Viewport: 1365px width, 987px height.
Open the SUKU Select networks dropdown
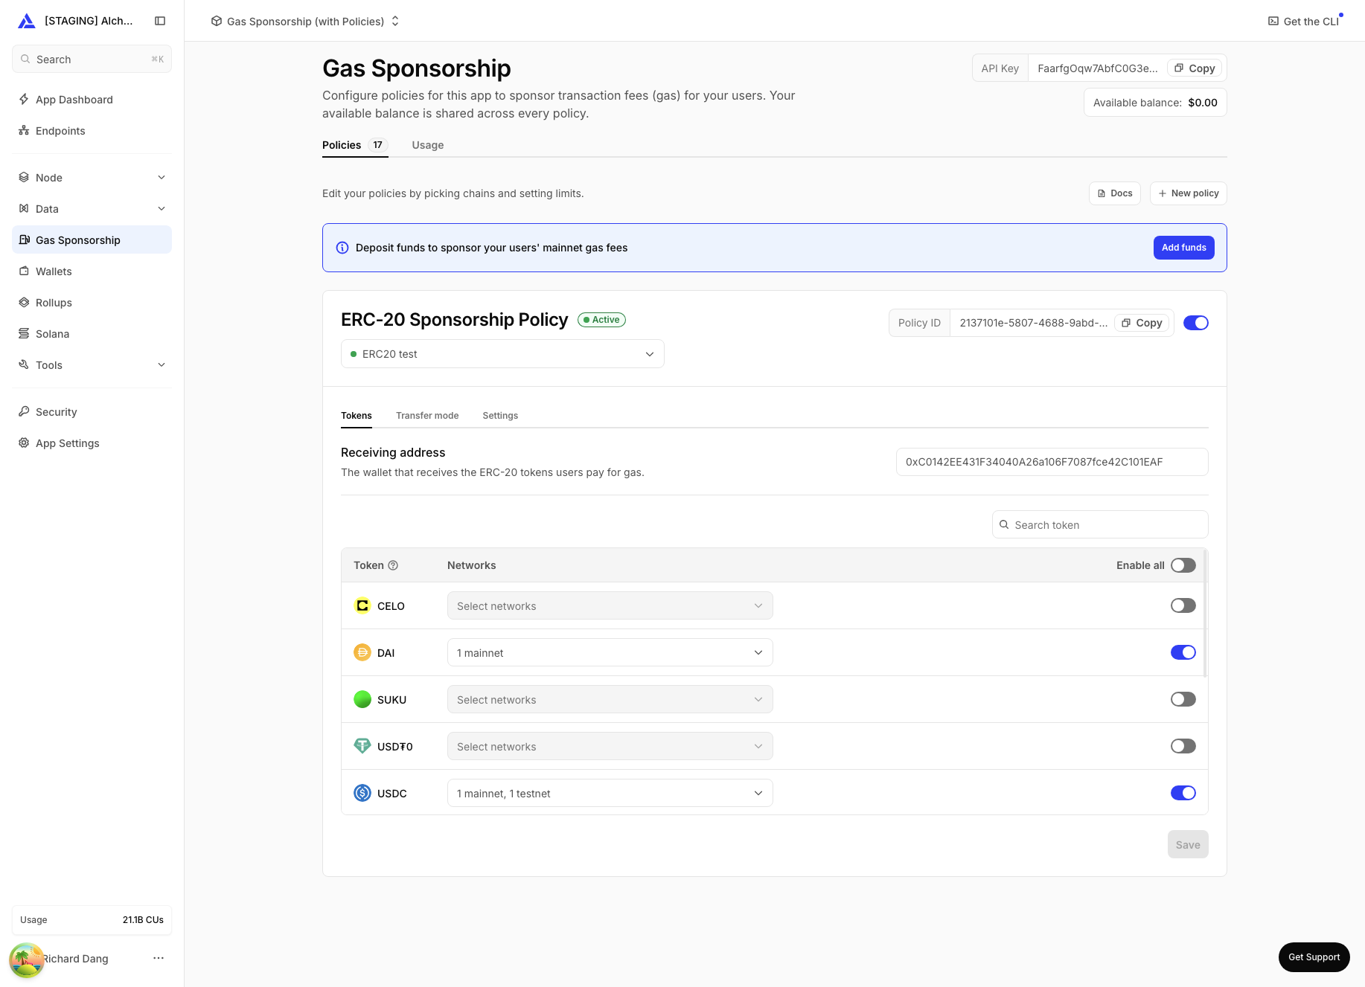[610, 699]
